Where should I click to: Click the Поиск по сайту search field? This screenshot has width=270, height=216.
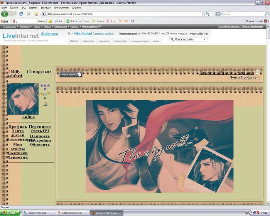click(x=188, y=39)
